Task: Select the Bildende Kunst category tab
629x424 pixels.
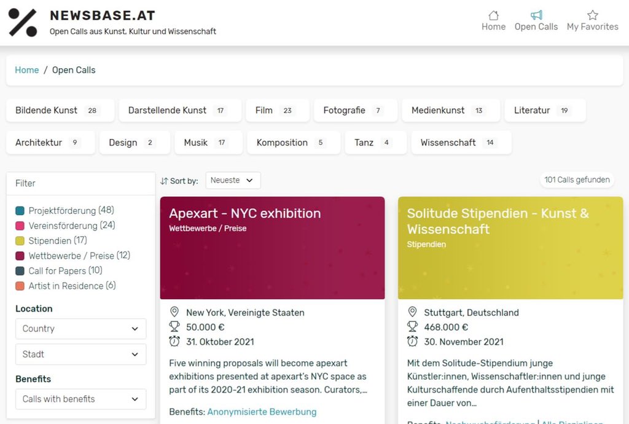Action: click(x=60, y=111)
